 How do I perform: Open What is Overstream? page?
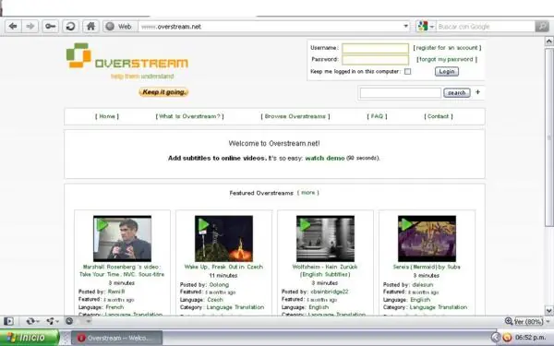pos(189,116)
